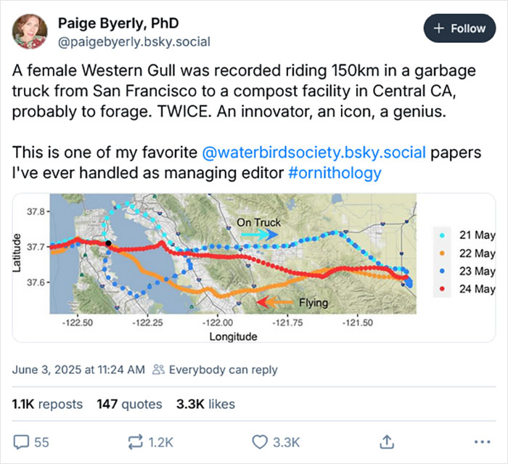The height and width of the screenshot is (464, 508).
Task: Open the post timestamp June 3, 2025
Action: pos(79,370)
